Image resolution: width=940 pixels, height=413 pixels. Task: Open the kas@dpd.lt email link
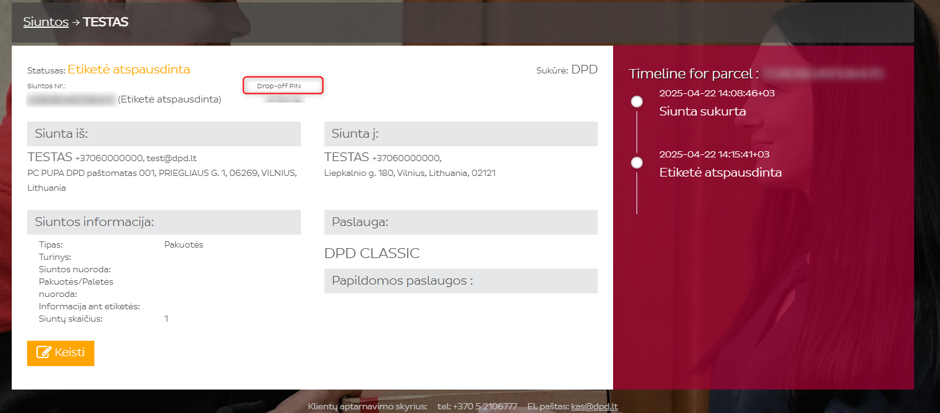click(x=595, y=406)
